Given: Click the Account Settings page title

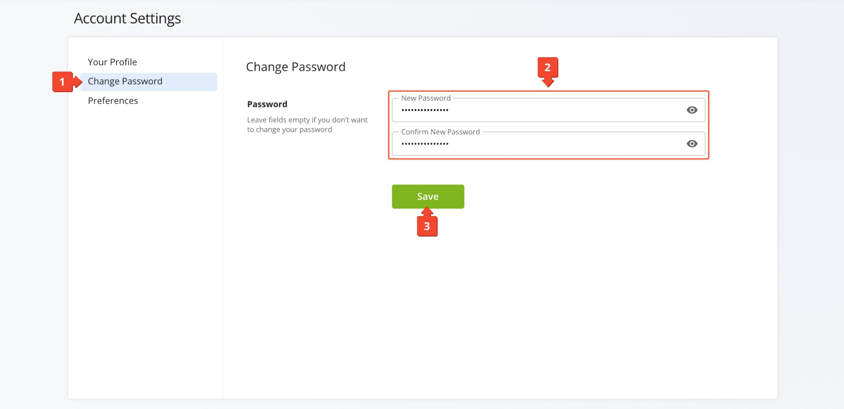Looking at the screenshot, I should [127, 19].
